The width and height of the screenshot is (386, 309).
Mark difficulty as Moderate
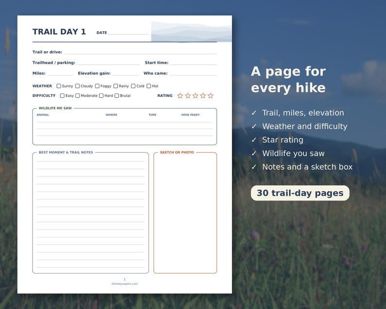point(78,95)
